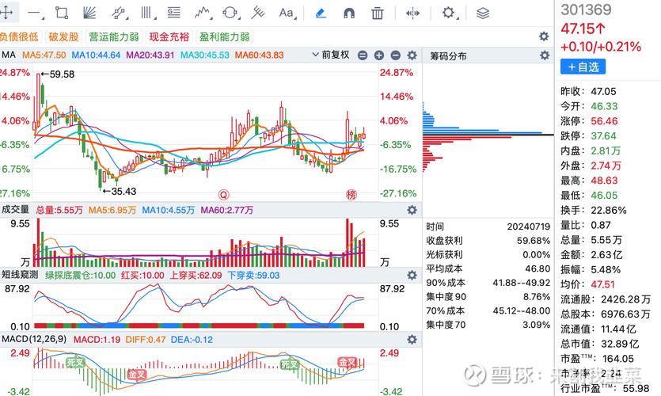Zoom in chart with plus circle
The height and width of the screenshot is (396, 661).
(x=379, y=55)
